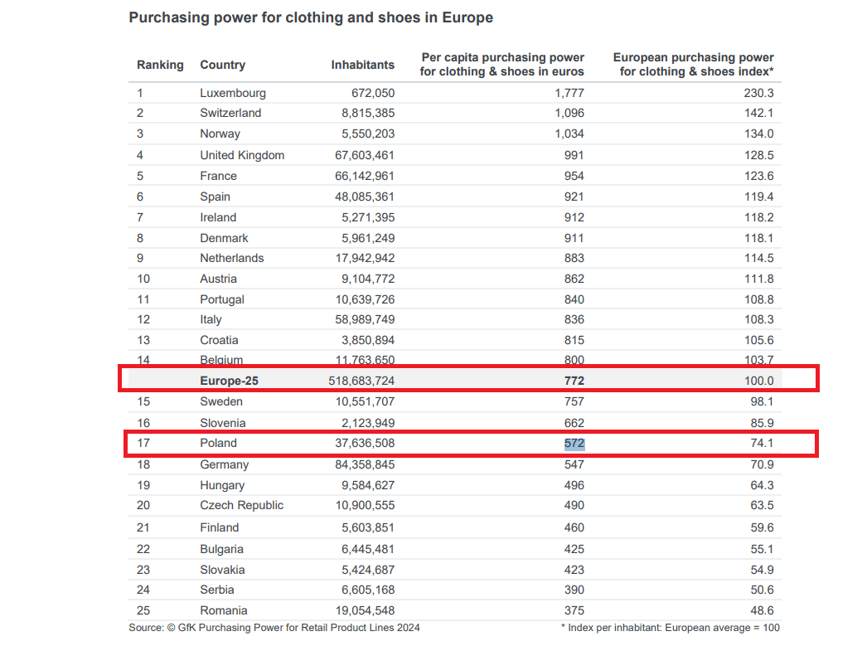
Task: Click the 230.3 index value
Action: tap(758, 93)
